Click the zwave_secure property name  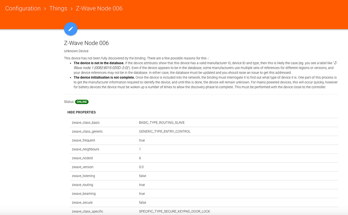(82, 203)
